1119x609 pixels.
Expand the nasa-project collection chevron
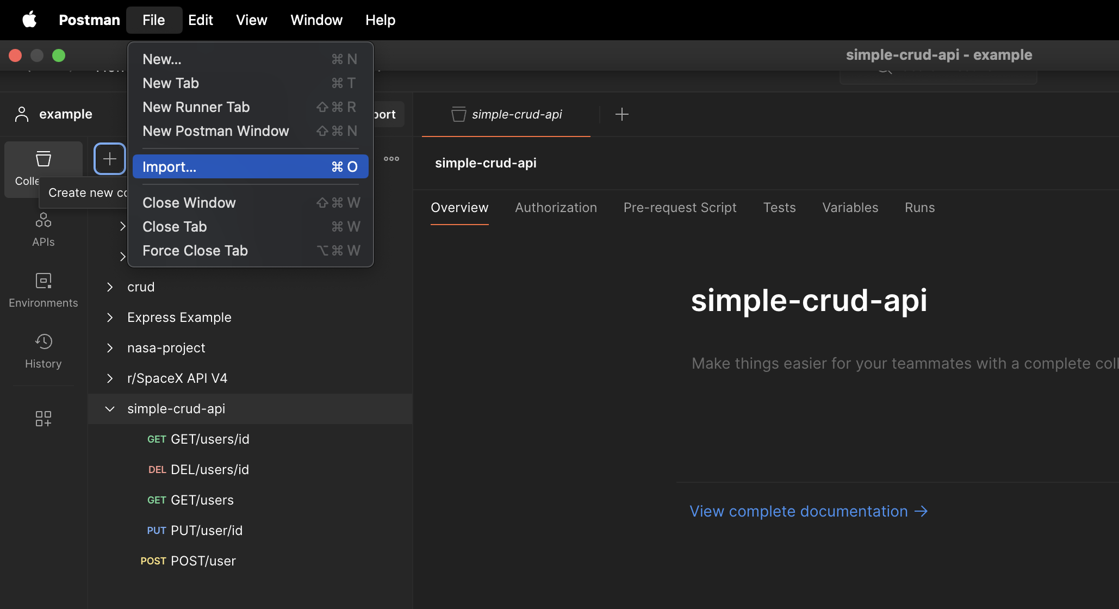click(110, 348)
